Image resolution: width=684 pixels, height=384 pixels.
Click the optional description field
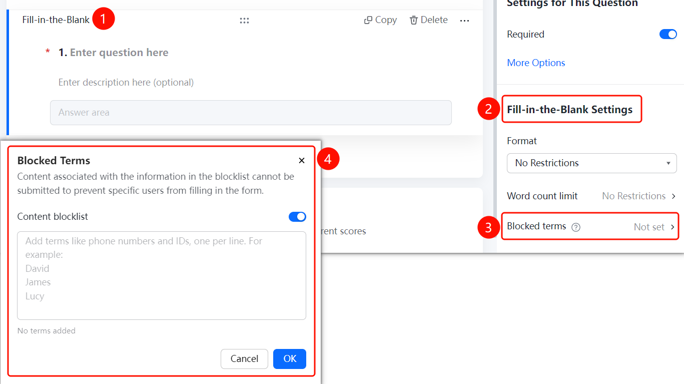coord(126,82)
